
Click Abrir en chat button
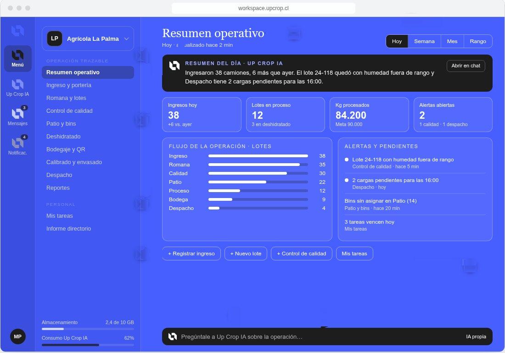click(x=466, y=66)
